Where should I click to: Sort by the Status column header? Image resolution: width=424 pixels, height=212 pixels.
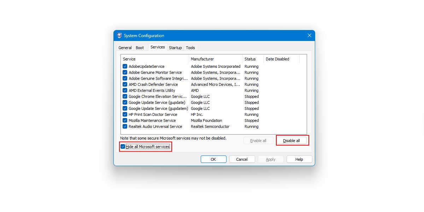(253, 59)
